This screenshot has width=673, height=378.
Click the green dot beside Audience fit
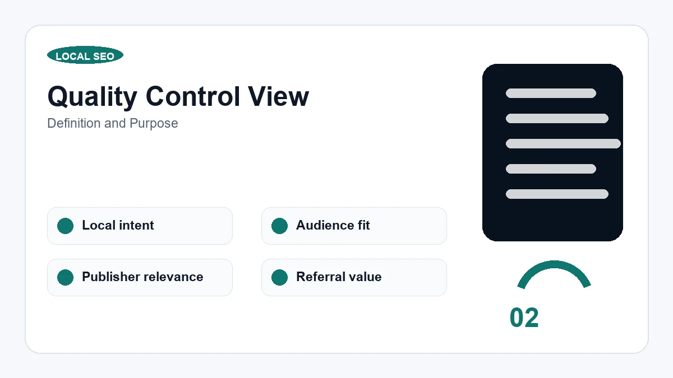click(280, 226)
